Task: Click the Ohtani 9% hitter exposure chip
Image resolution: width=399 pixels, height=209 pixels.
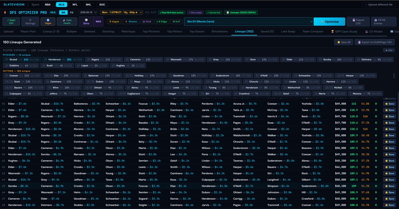Action: [x=103, y=88]
